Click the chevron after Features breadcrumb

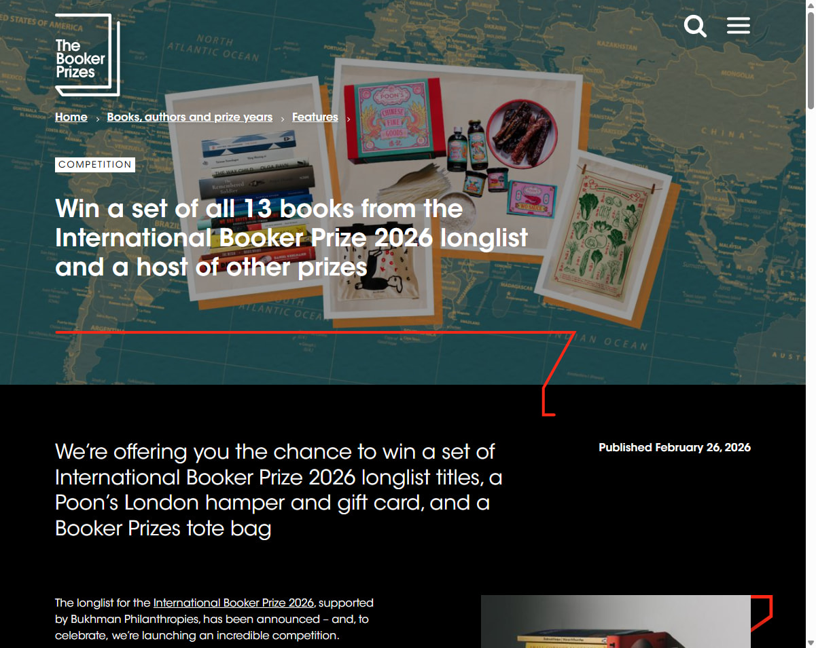349,119
